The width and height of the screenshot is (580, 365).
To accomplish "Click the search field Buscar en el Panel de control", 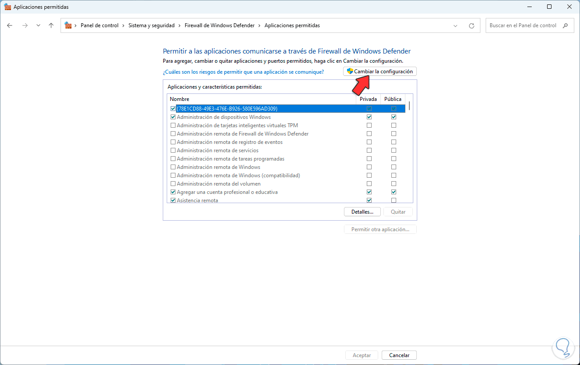I will pos(523,25).
